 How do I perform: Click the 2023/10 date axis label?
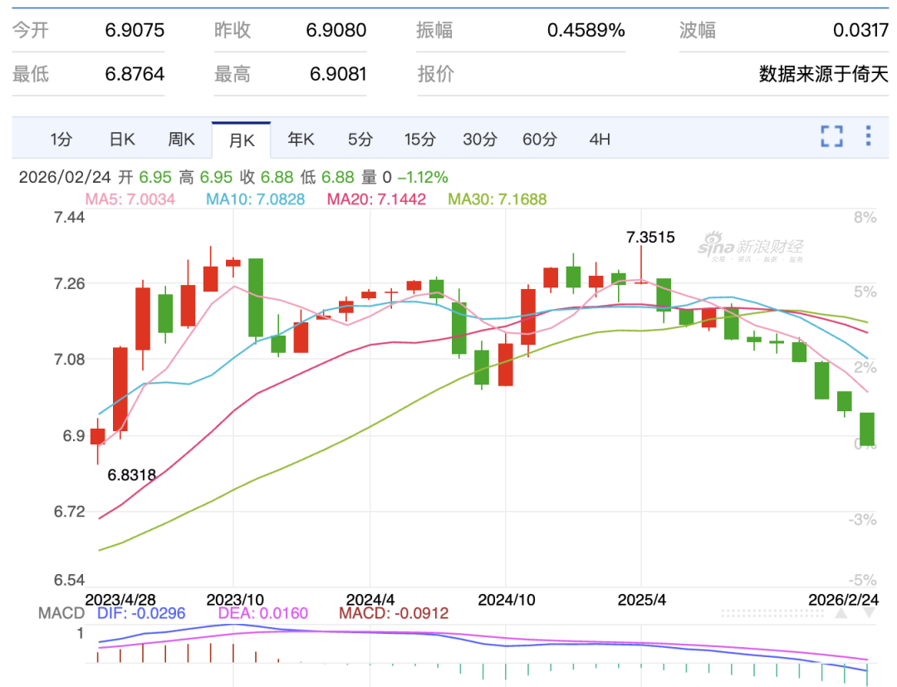[x=235, y=600]
